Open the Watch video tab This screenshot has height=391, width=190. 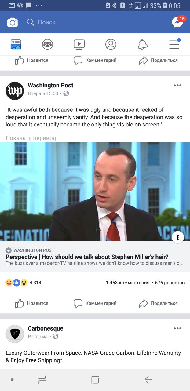coord(79,45)
